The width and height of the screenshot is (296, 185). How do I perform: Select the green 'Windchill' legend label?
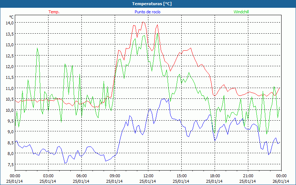241,12
